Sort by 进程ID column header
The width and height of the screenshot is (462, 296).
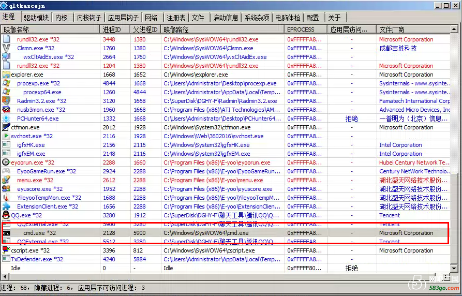click(x=115, y=29)
